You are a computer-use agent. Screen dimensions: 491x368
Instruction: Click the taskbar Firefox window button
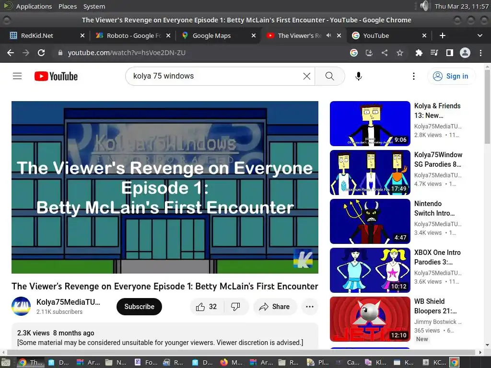point(233,362)
